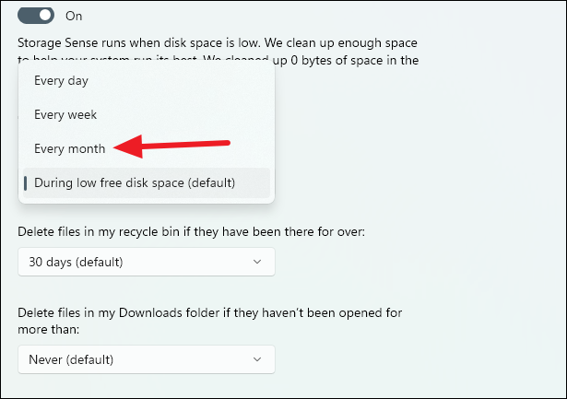Click the "Never (default)" text in the combo box

(74, 359)
